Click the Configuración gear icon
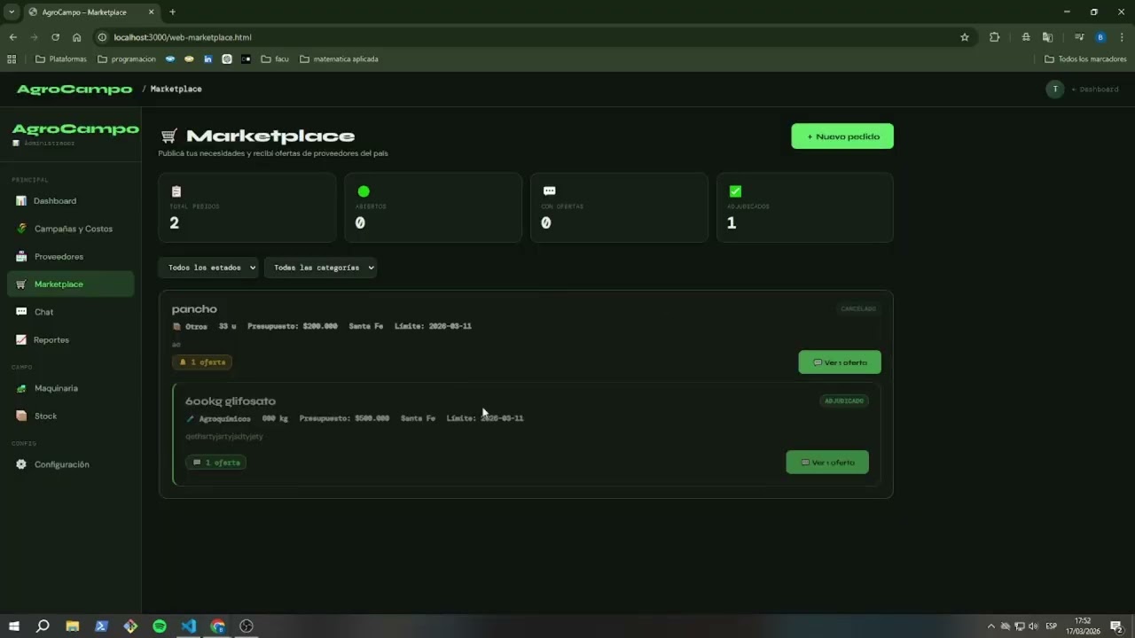1135x638 pixels. [x=21, y=464]
